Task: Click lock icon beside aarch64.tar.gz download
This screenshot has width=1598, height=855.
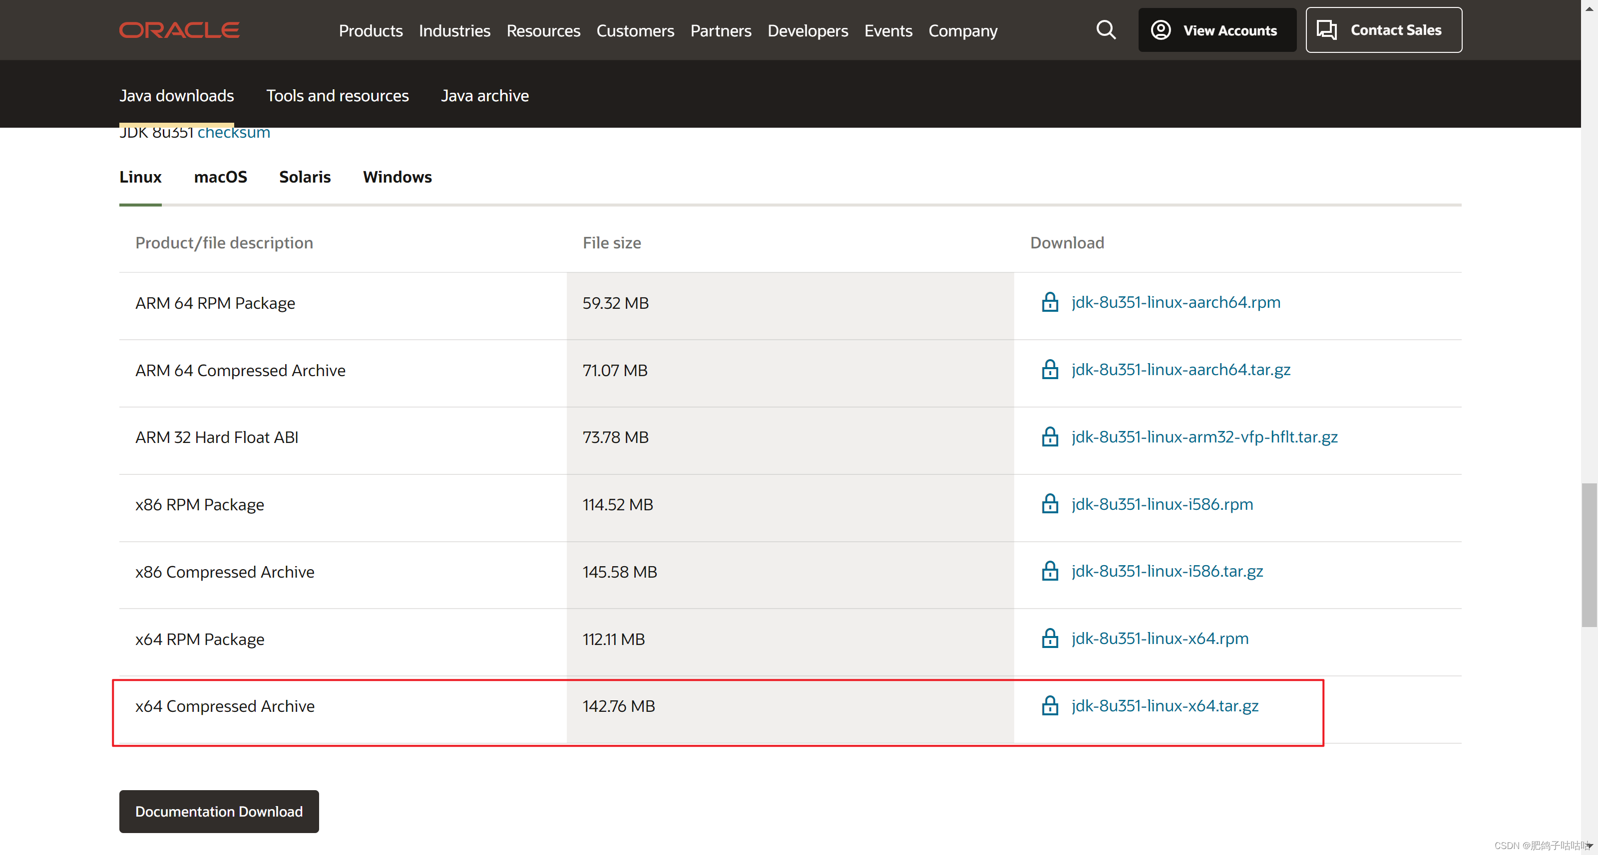Action: click(x=1050, y=370)
